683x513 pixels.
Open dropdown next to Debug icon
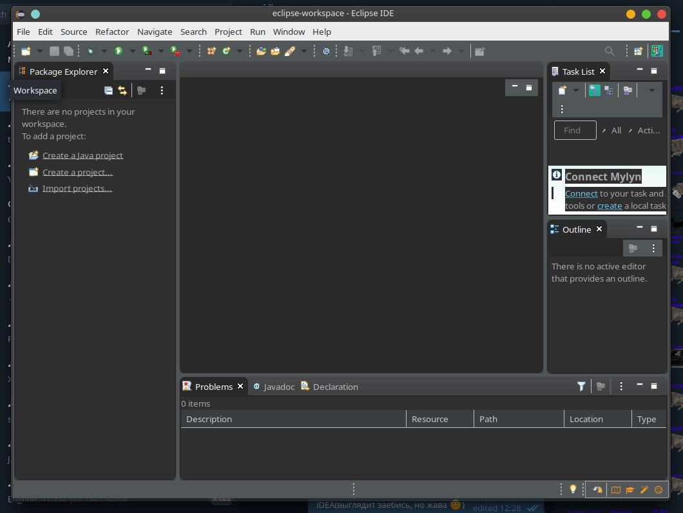click(x=104, y=51)
